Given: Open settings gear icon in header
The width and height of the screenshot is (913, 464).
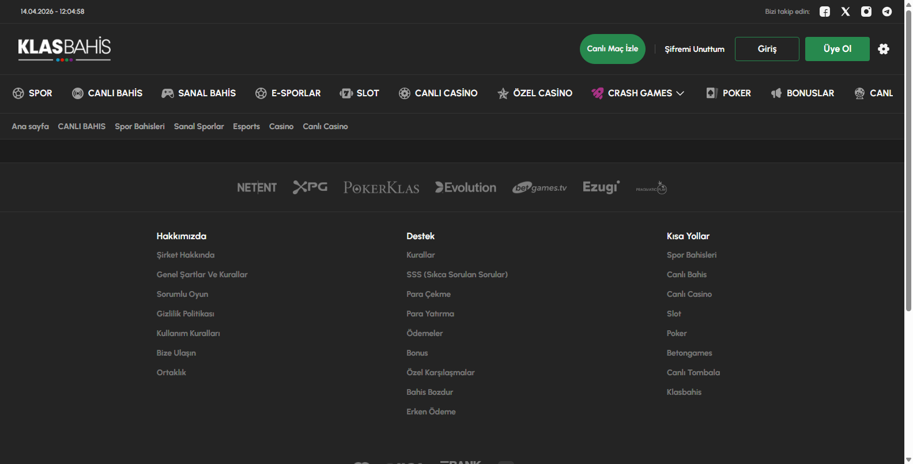Looking at the screenshot, I should click(x=884, y=49).
